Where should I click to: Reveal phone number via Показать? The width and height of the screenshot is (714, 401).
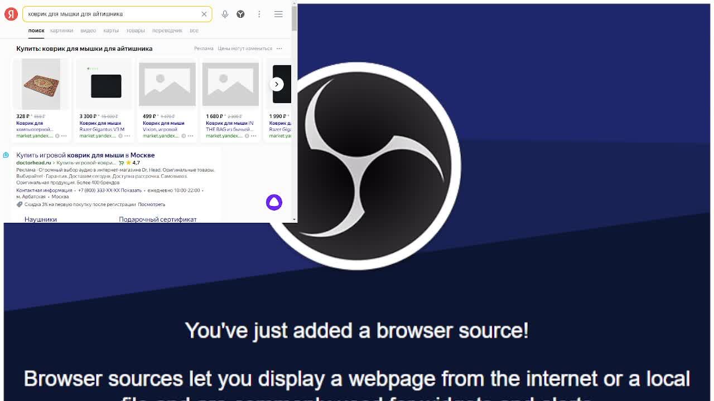[x=131, y=190]
